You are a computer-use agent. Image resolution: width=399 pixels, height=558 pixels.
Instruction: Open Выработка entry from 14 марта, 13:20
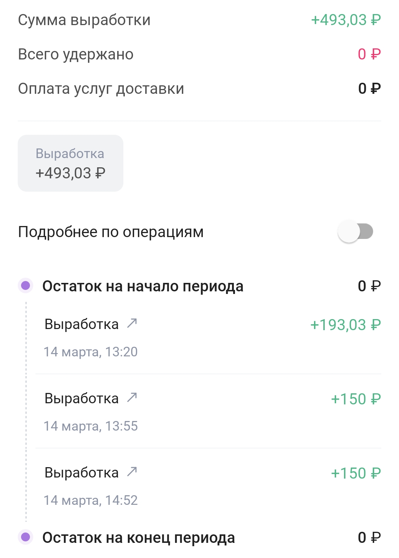208,337
